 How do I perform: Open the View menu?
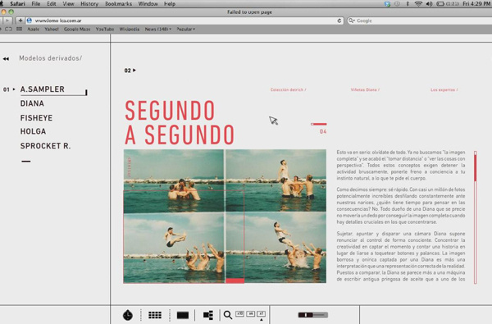click(x=68, y=4)
